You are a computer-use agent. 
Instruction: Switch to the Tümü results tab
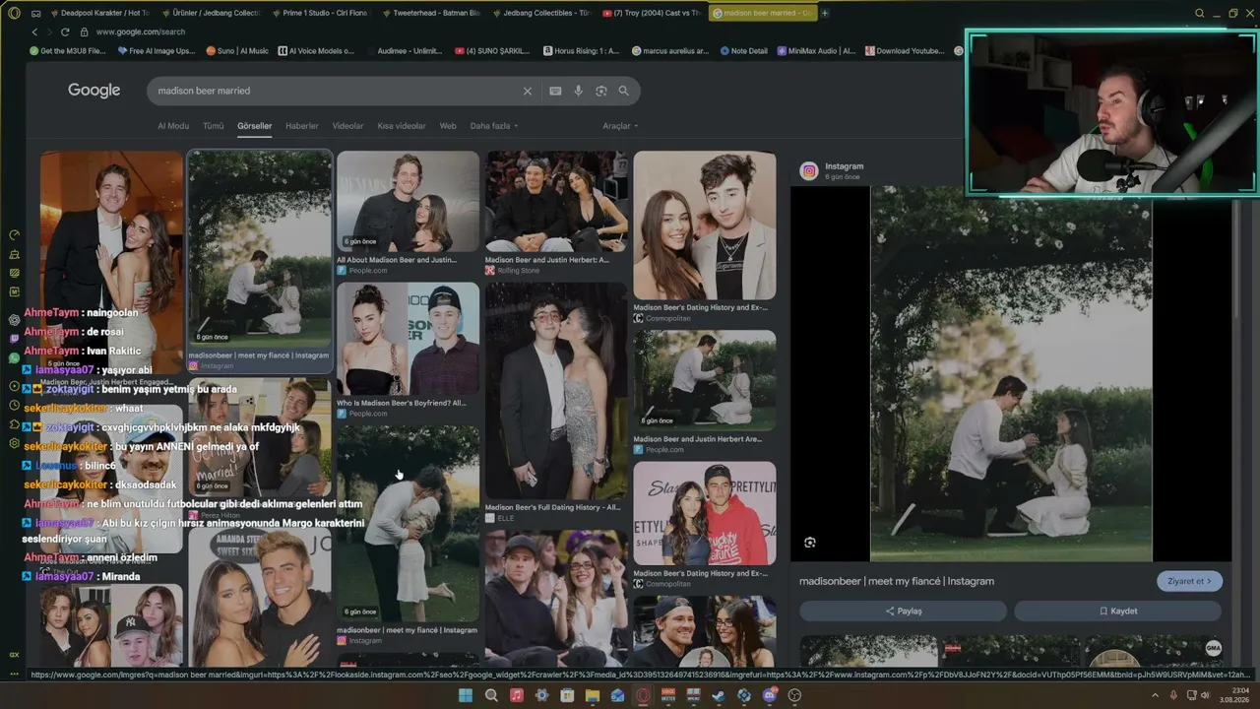pyautogui.click(x=213, y=126)
